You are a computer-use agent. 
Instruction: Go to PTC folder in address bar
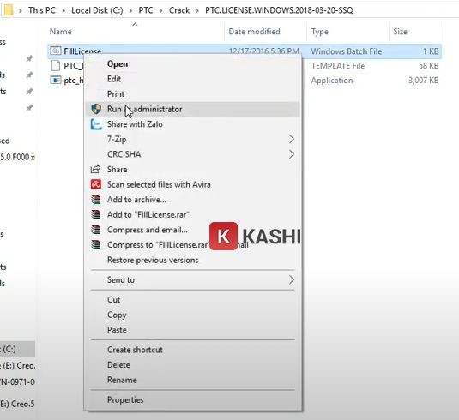coord(146,10)
